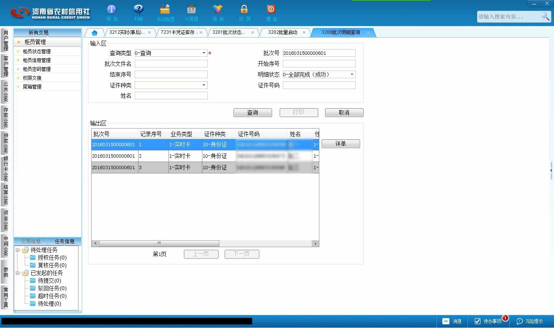Screen dimensions: 554x330
Task: Close the 3212实时(事后) tab
Action: (x=149, y=33)
